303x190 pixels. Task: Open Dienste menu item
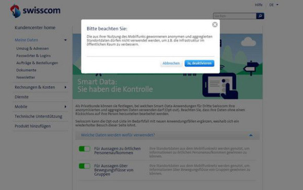click(x=21, y=97)
